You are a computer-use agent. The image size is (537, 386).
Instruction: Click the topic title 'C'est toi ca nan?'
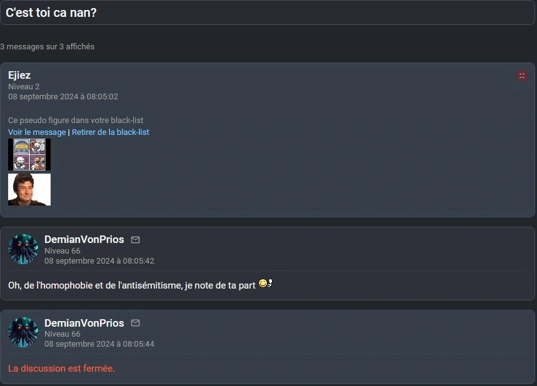point(51,12)
